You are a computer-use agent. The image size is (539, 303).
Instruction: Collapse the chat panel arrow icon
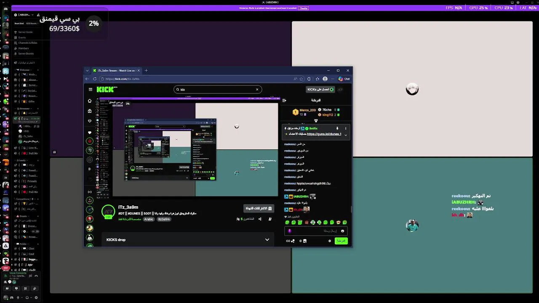(284, 100)
